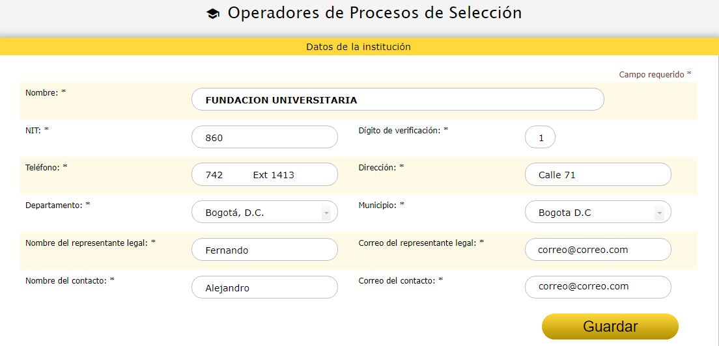Click the Nombre del contacto label
The height and width of the screenshot is (346, 719).
point(70,280)
